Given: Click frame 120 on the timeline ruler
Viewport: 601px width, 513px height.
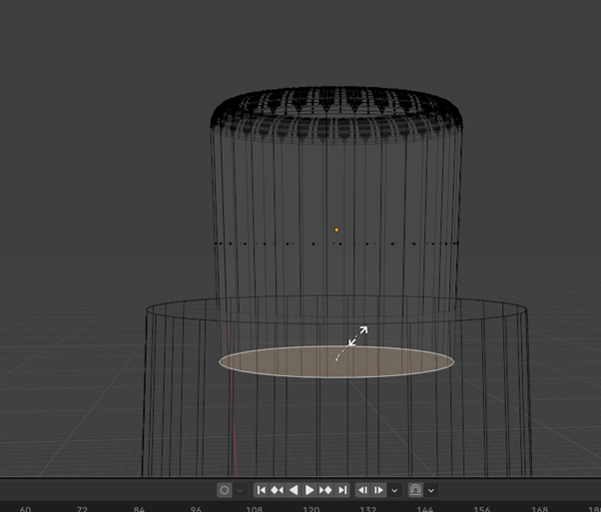Looking at the screenshot, I should point(310,508).
